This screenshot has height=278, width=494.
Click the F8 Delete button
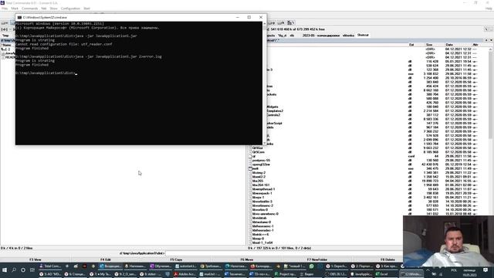[x=387, y=259]
